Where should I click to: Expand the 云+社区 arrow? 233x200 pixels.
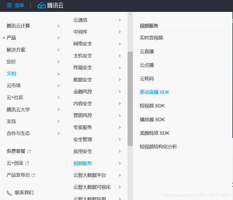59,98
